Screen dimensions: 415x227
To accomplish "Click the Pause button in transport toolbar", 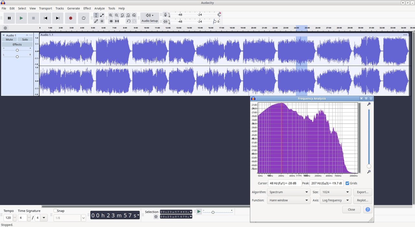I will pos(9,18).
